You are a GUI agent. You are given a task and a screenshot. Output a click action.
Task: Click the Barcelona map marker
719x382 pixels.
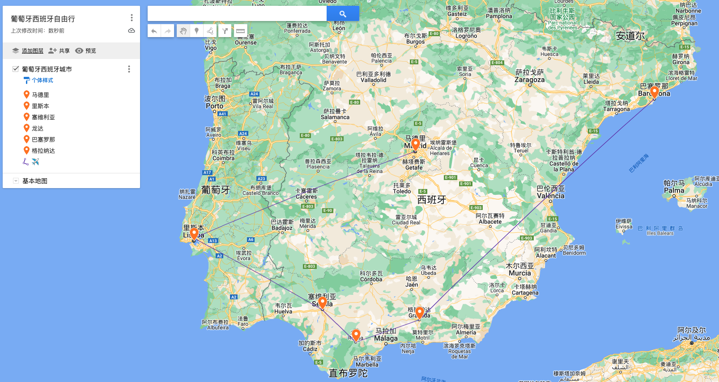[x=654, y=92]
